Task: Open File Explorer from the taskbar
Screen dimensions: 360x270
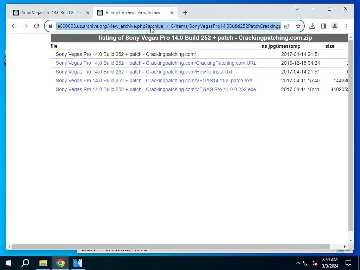Action: pos(43,263)
